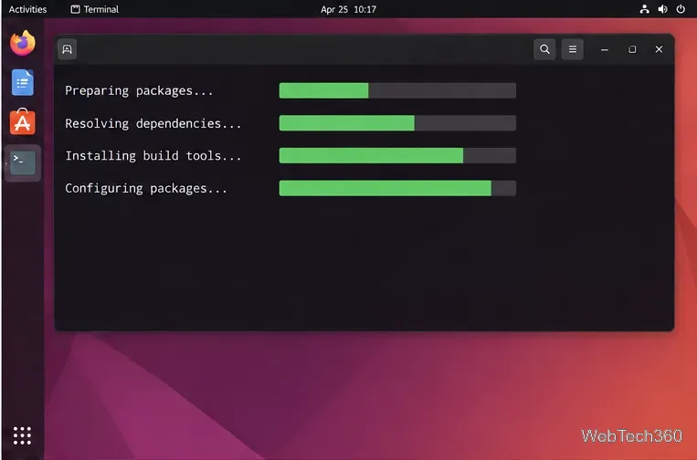697x460 pixels.
Task: Launch the document editor dock icon
Action: (23, 82)
